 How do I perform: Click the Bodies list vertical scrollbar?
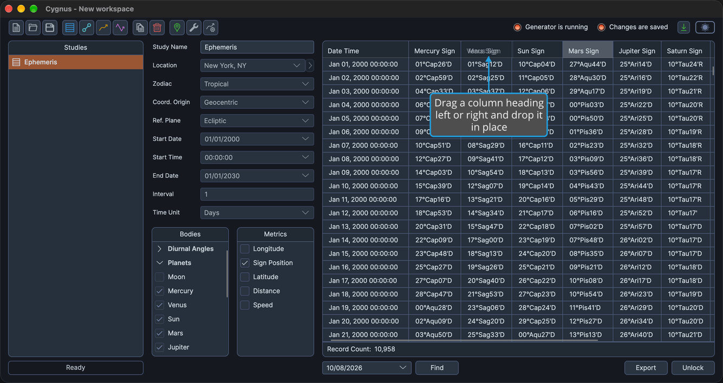pyautogui.click(x=227, y=273)
